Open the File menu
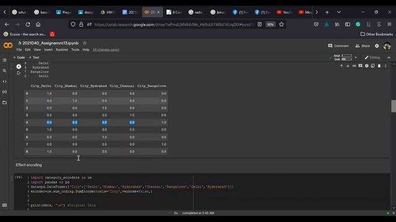Image resolution: width=396 pixels, height=222 pixels. [19, 50]
